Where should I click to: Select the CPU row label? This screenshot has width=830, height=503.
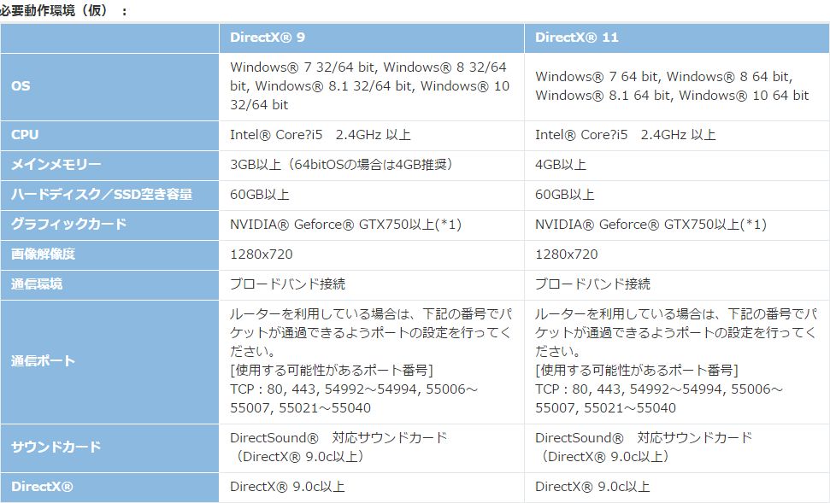[25, 135]
